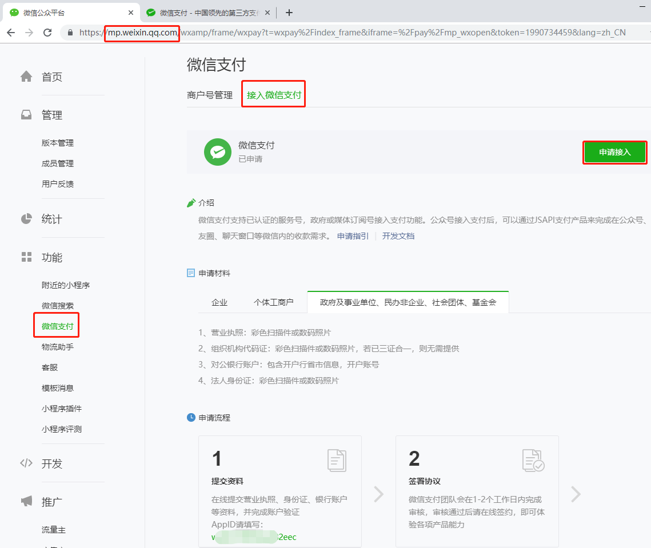Click the 已申请 status text

(250, 159)
